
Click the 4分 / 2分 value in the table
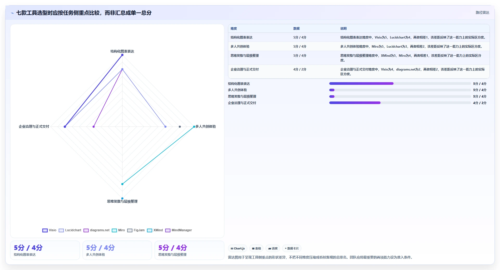pos(300,69)
